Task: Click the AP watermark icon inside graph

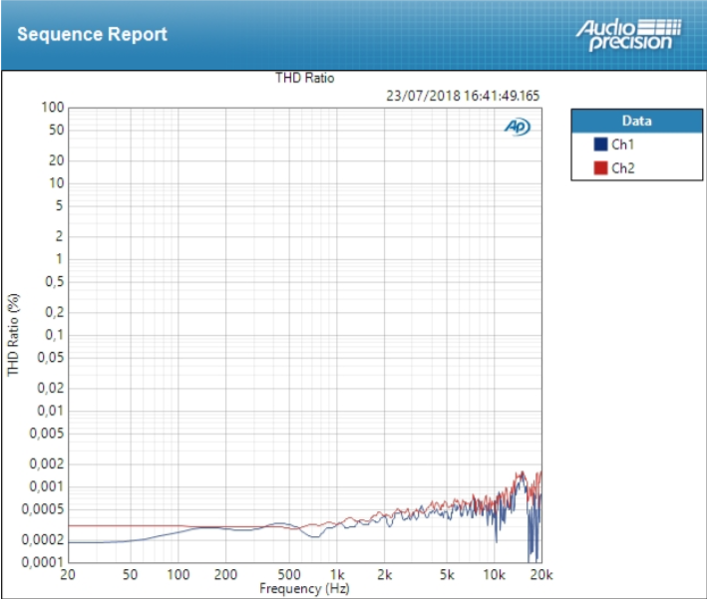Action: pyautogui.click(x=517, y=127)
